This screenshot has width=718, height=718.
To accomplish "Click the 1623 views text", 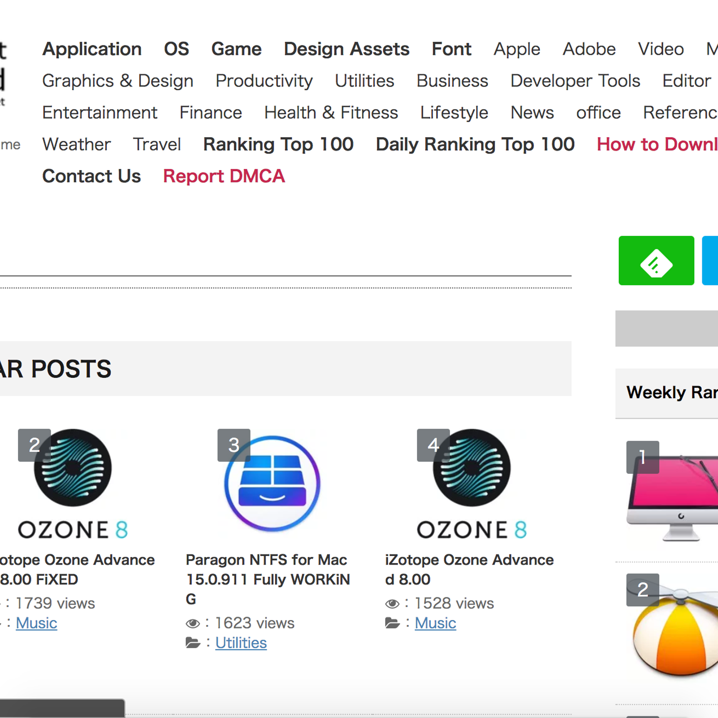I will (x=254, y=623).
